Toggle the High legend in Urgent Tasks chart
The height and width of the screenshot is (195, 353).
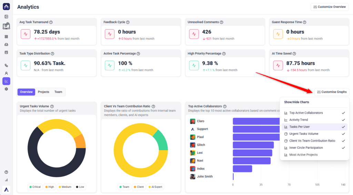pos(50,187)
